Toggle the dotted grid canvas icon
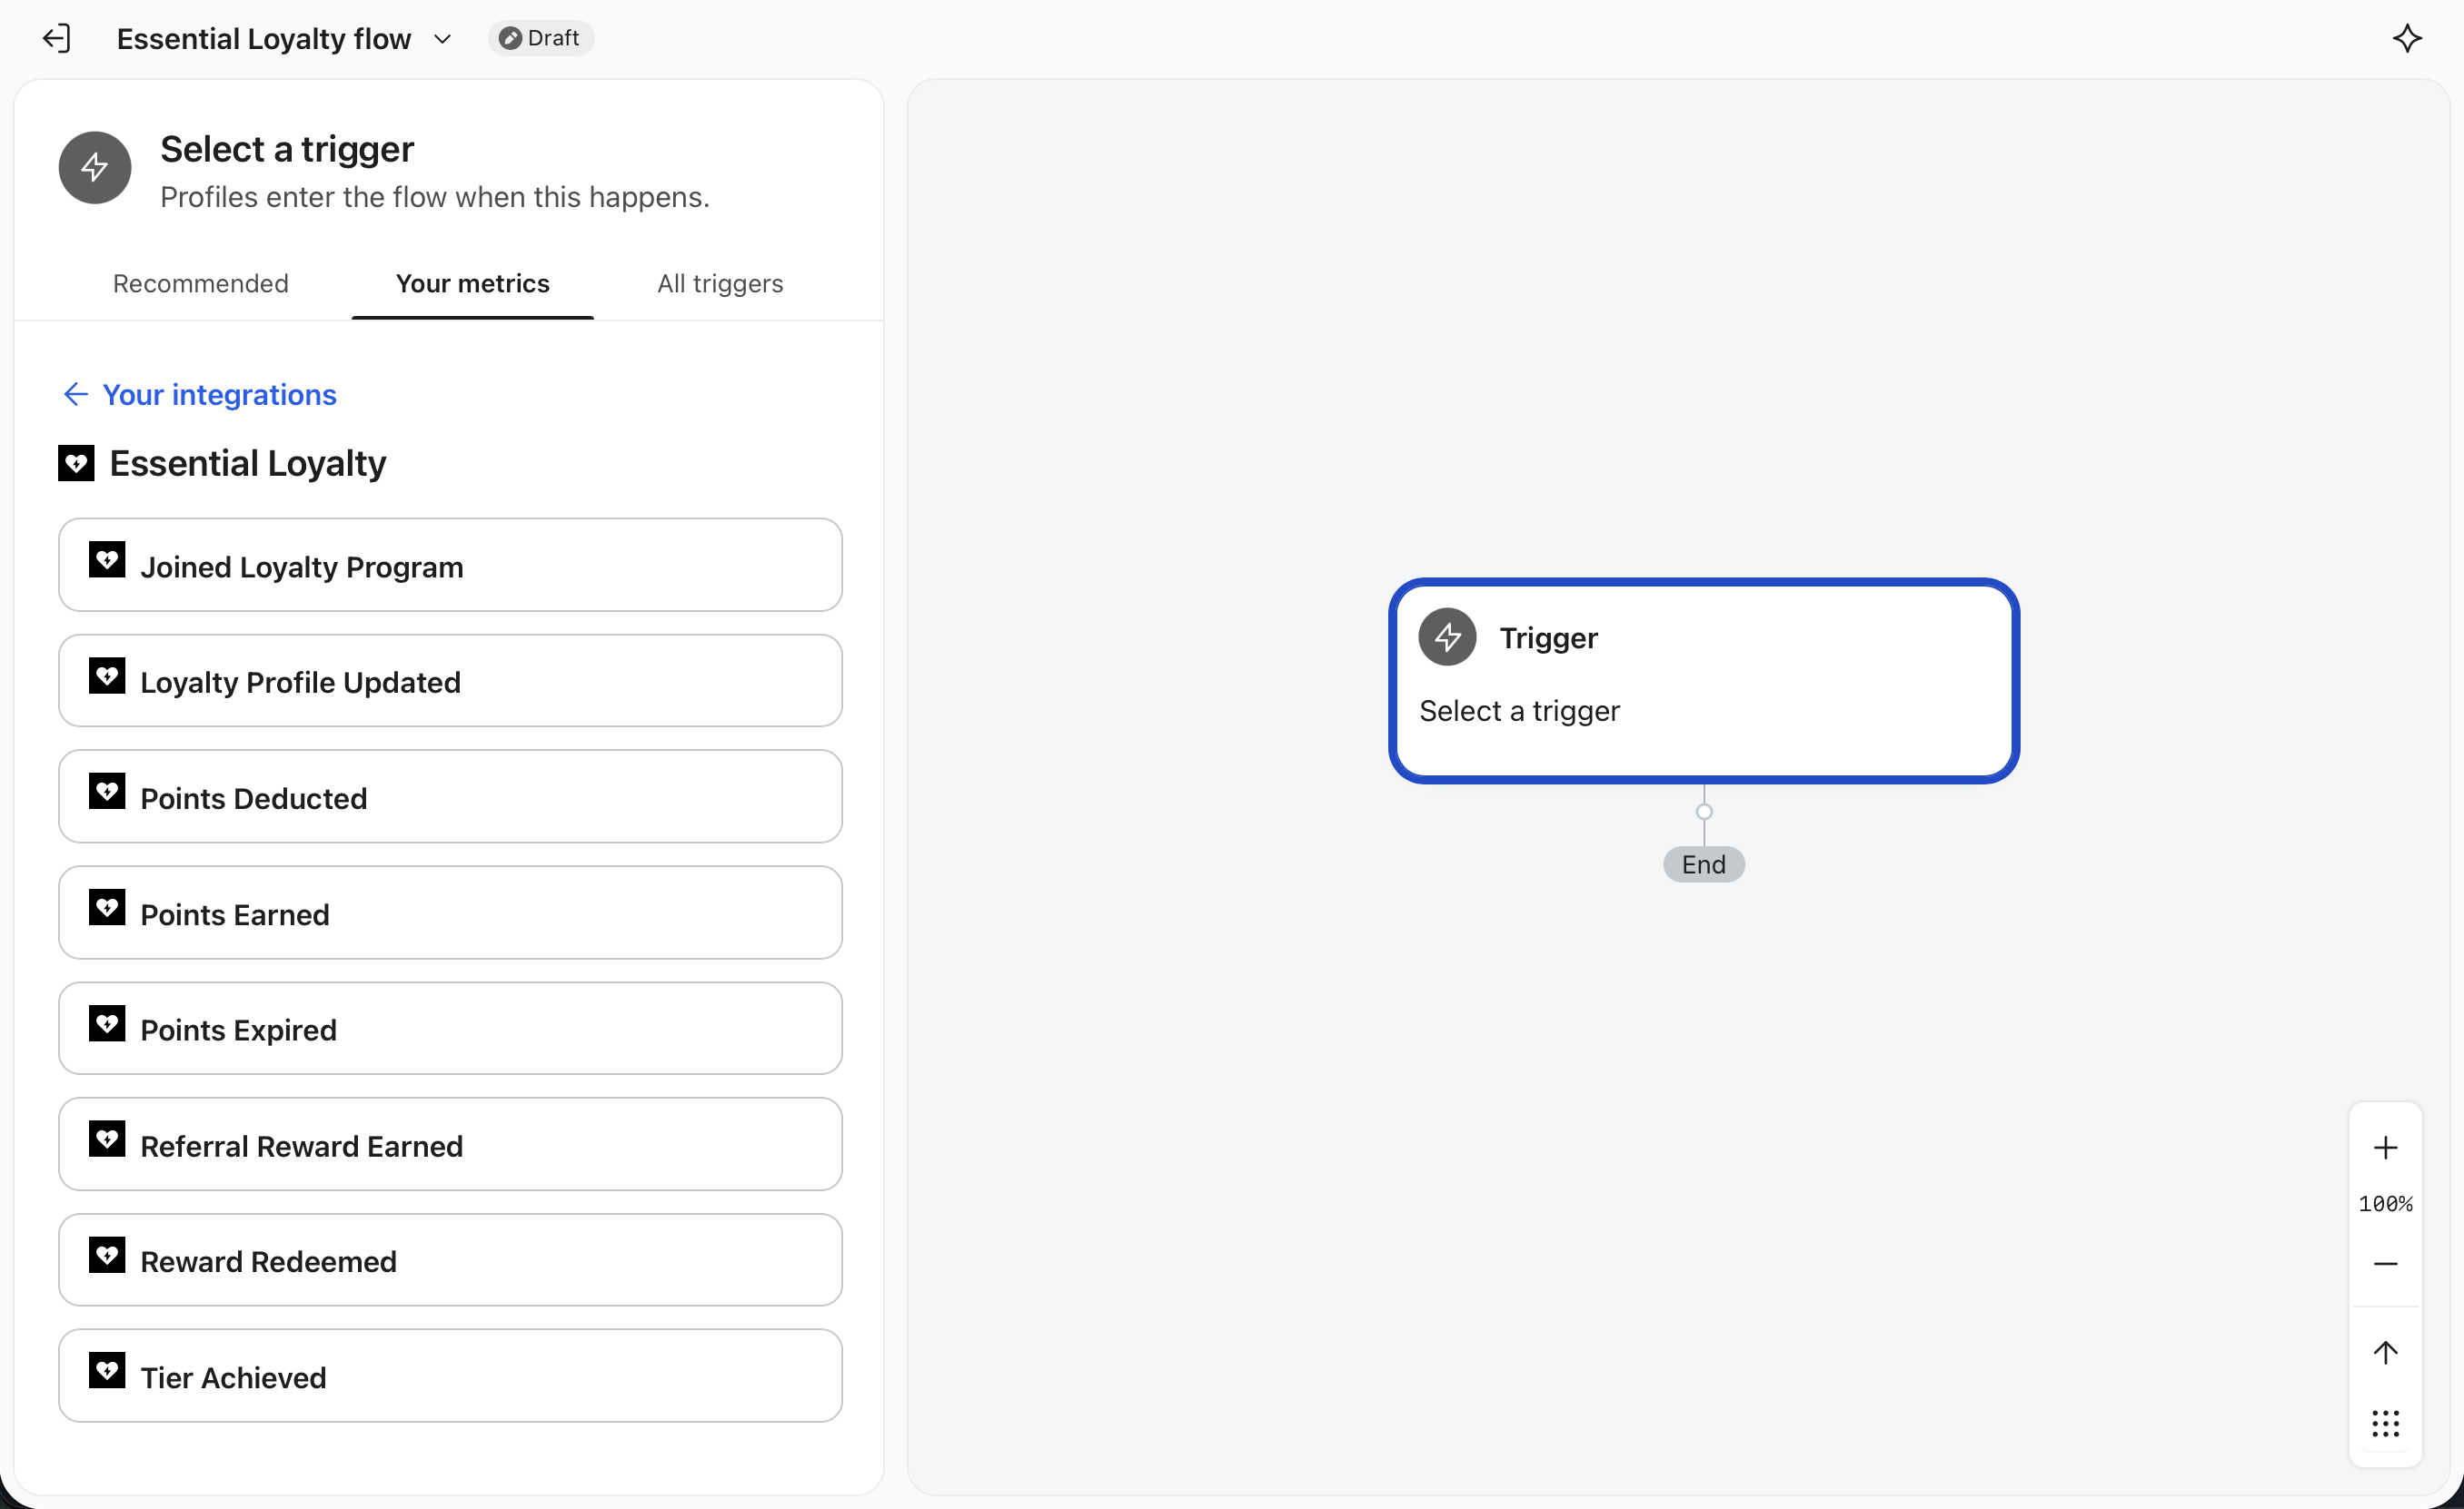The width and height of the screenshot is (2464, 1509). [x=2385, y=1424]
